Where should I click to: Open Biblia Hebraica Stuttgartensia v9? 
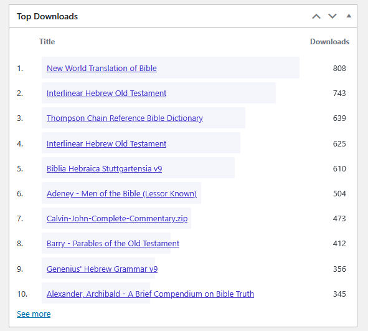coord(104,169)
